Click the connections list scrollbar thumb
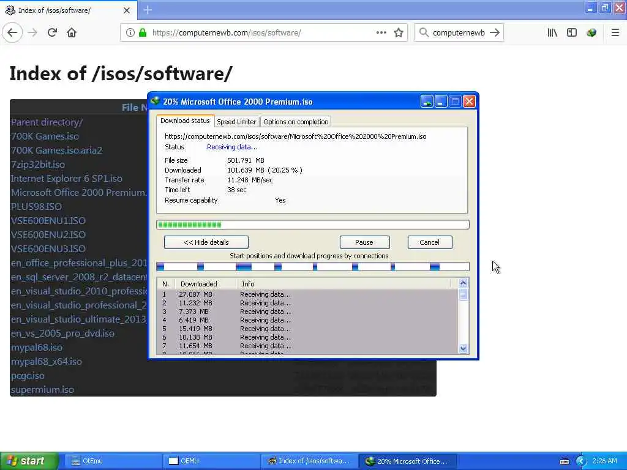The width and height of the screenshot is (627, 470). (464, 294)
